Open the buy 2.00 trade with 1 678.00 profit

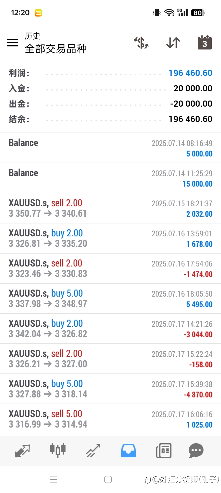click(110, 238)
